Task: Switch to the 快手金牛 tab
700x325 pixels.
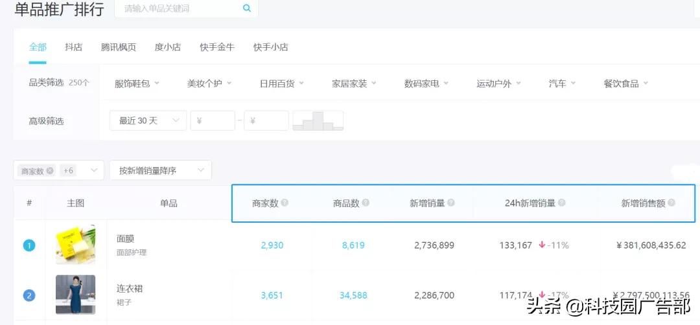Action: 217,47
